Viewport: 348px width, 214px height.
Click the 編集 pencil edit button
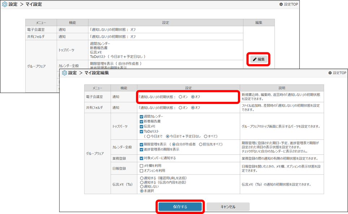259,59
